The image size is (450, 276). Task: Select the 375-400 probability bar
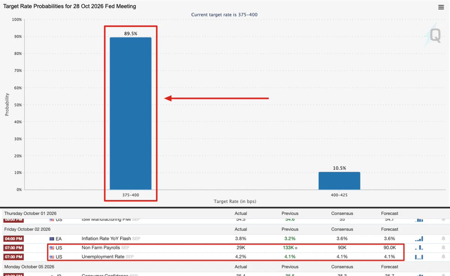pyautogui.click(x=130, y=113)
